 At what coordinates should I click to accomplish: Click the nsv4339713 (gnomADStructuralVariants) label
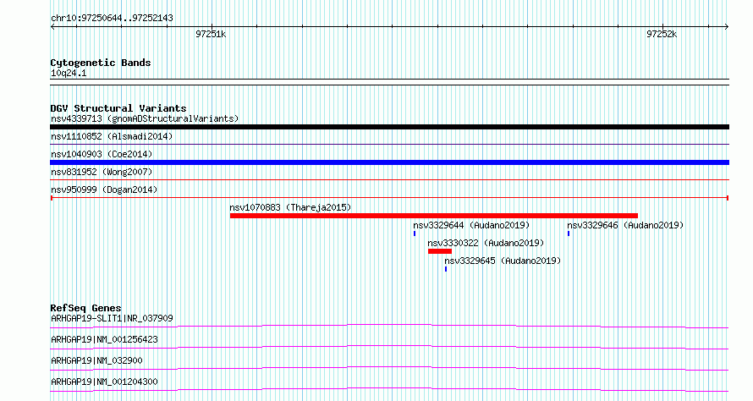(x=145, y=118)
